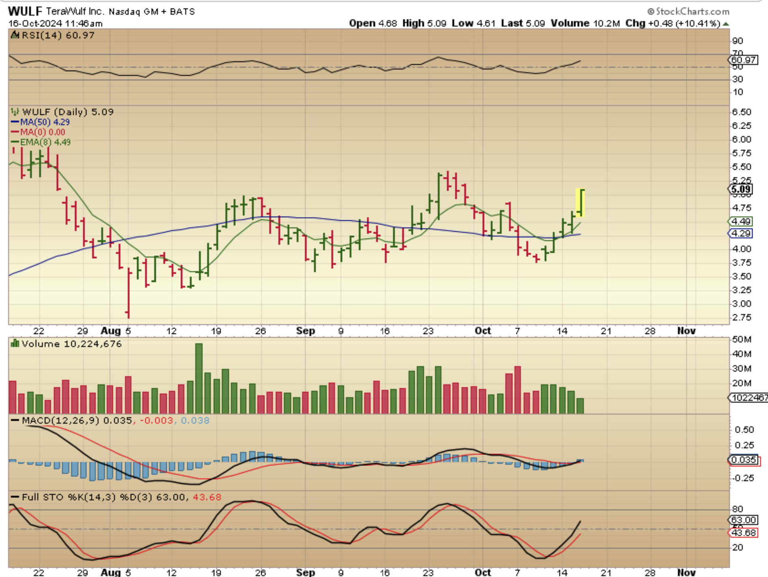Click the 90 label on RSI axis

pyautogui.click(x=738, y=41)
